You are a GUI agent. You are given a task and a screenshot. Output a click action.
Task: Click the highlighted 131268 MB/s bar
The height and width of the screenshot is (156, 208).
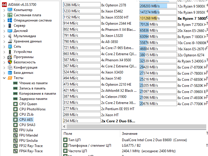coord(158,18)
